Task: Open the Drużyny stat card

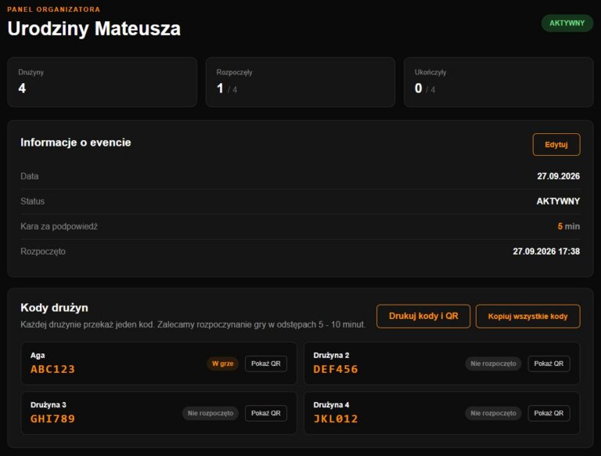Action: pyautogui.click(x=102, y=82)
